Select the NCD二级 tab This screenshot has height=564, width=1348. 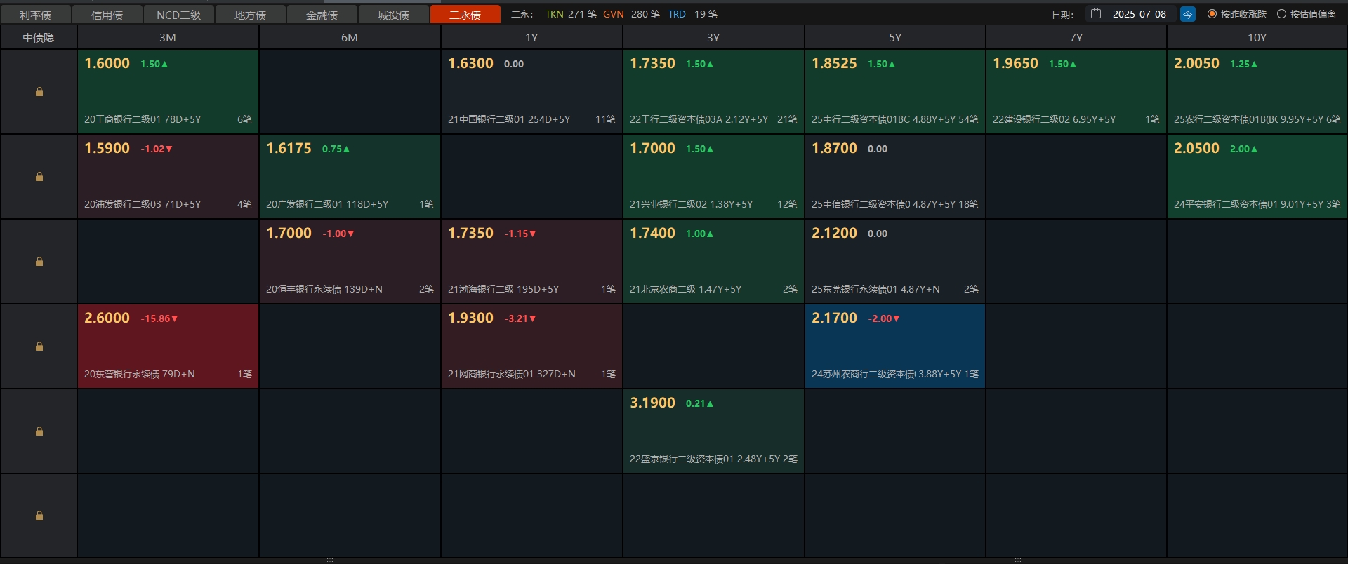(x=178, y=15)
